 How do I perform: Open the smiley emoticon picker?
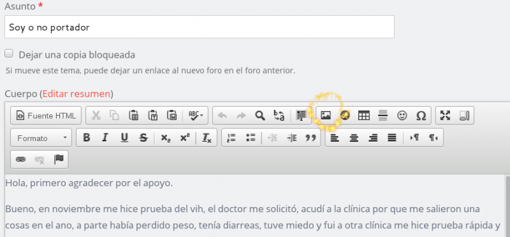[402, 116]
